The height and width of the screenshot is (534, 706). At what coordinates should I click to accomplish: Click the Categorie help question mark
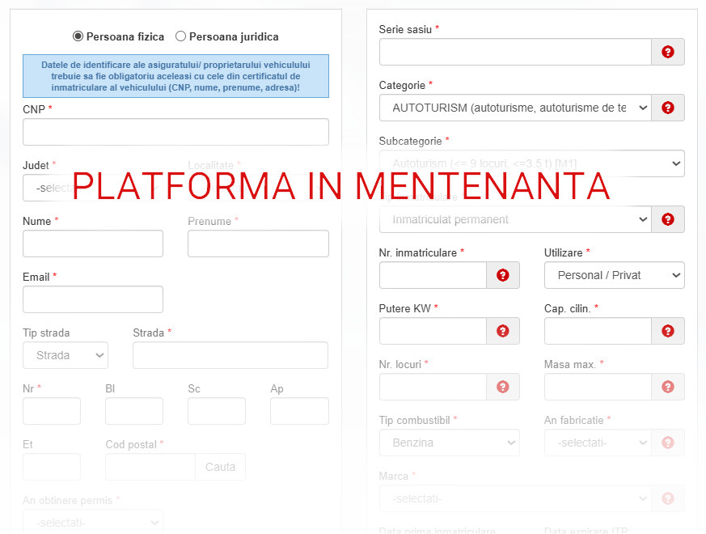point(668,107)
